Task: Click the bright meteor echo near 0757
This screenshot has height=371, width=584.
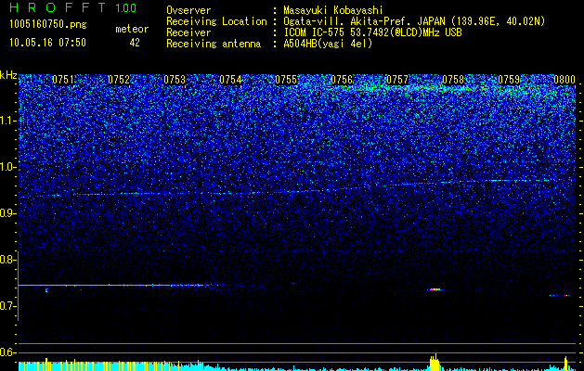Action: point(434,289)
